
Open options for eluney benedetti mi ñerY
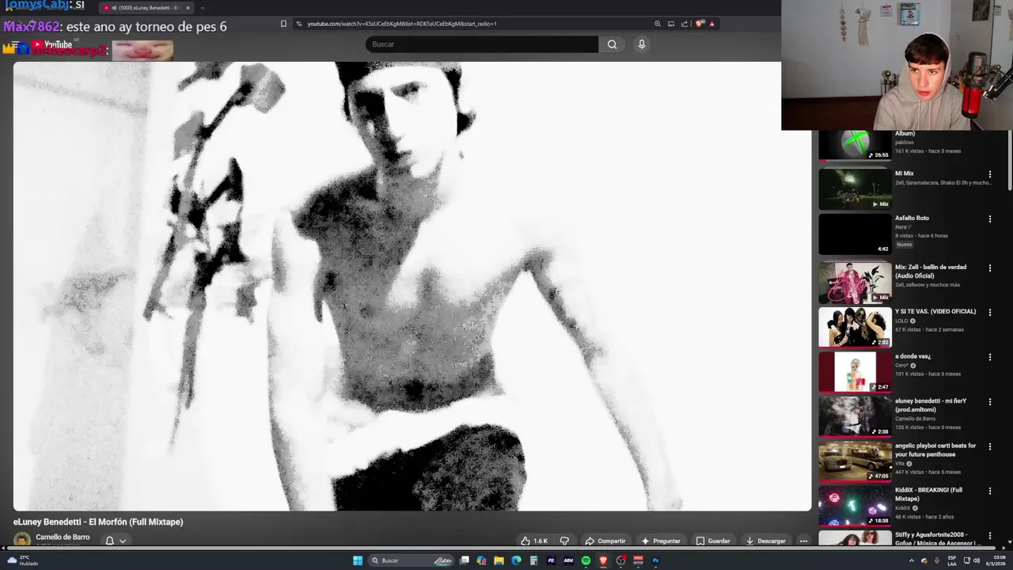point(989,402)
